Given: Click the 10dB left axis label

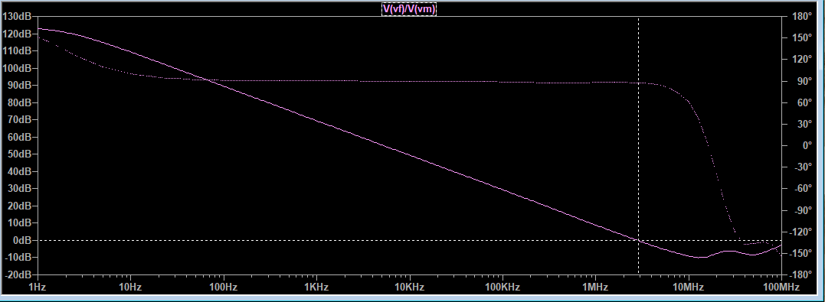Looking at the screenshot, I should (19, 222).
